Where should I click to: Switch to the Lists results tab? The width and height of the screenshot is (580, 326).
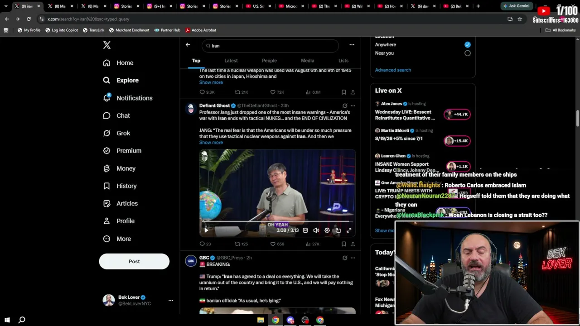(x=343, y=61)
